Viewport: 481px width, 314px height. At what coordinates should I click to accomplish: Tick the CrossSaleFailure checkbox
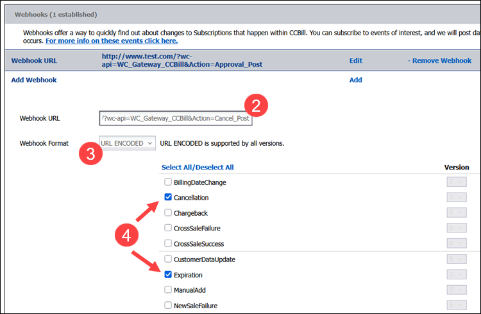tap(168, 228)
